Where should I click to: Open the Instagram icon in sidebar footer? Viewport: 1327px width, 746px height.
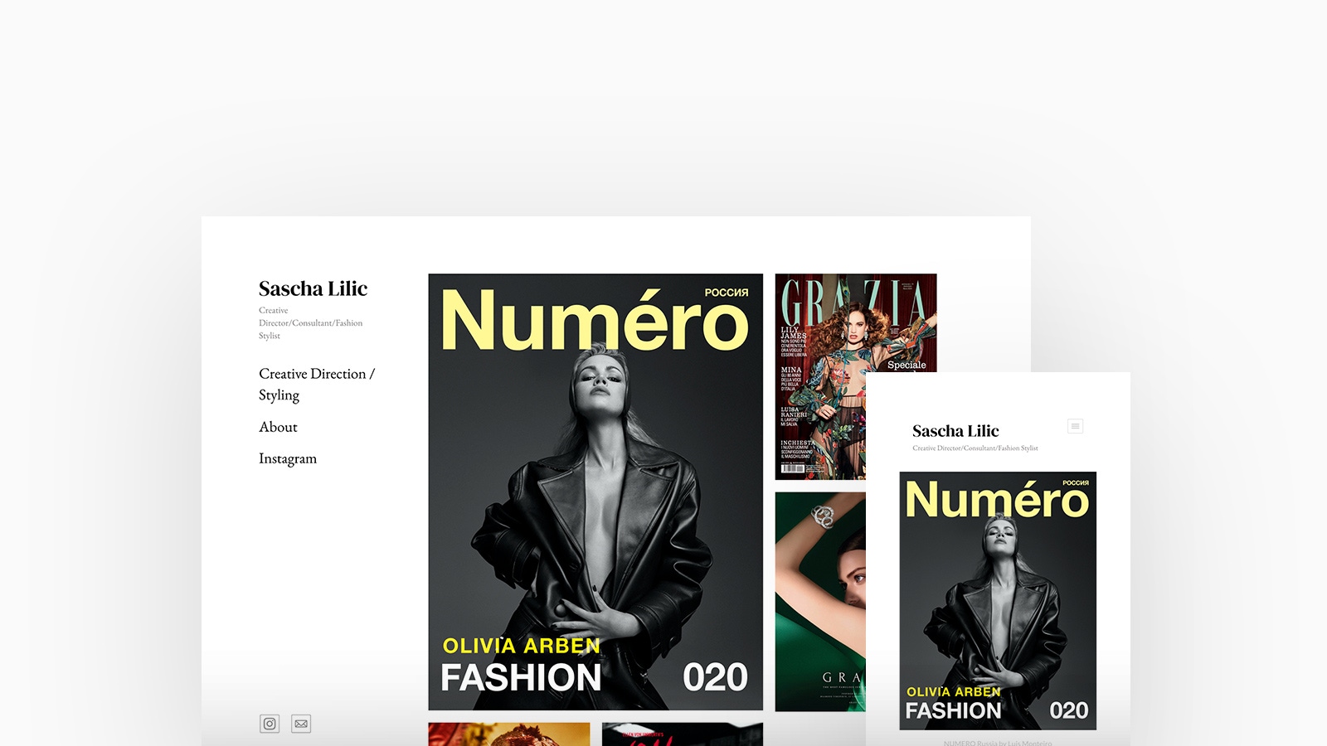click(x=270, y=724)
